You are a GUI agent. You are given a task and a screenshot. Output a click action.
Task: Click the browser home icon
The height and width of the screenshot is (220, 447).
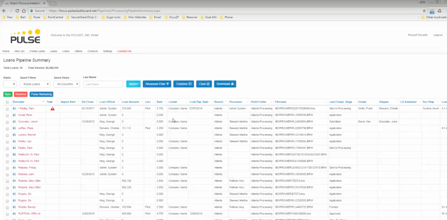click(x=24, y=11)
